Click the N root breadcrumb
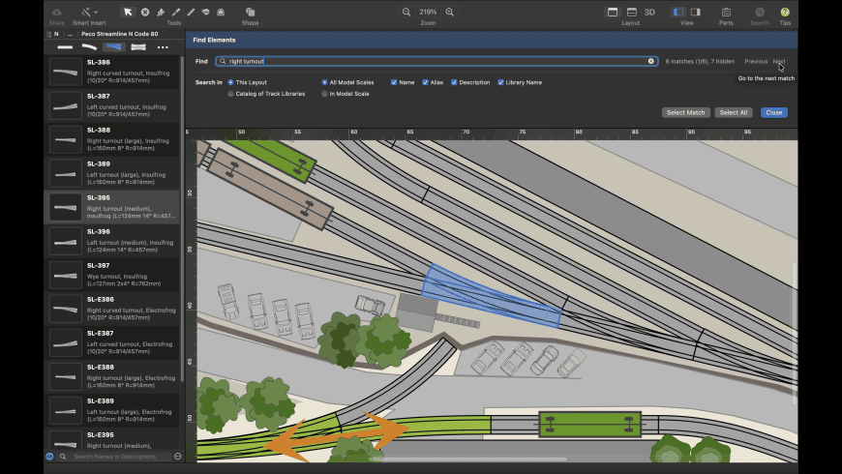The image size is (842, 474). point(56,34)
